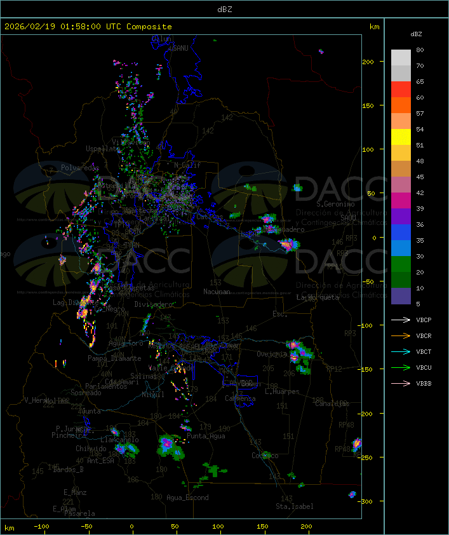This screenshot has height=535, width=449.
Task: Click the Pasarela place label
Action: (x=79, y=513)
